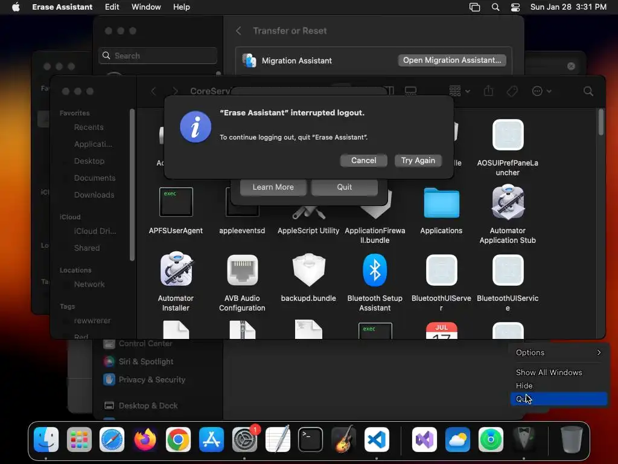The height and width of the screenshot is (464, 618).
Task: Click Open Migration Assistant button
Action: click(452, 60)
